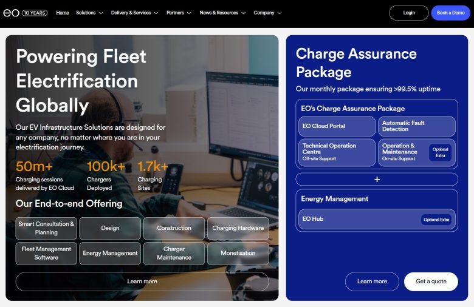Select the Fleet Management Software tile
474x307 pixels.
click(x=46, y=253)
